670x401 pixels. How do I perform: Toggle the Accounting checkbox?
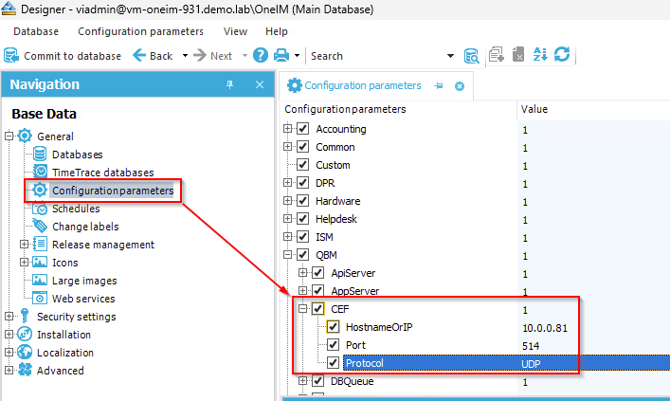point(303,129)
